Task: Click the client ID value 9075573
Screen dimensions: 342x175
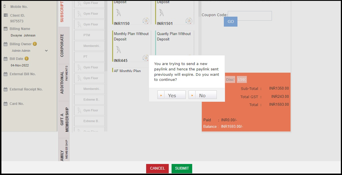Action: tap(17, 21)
